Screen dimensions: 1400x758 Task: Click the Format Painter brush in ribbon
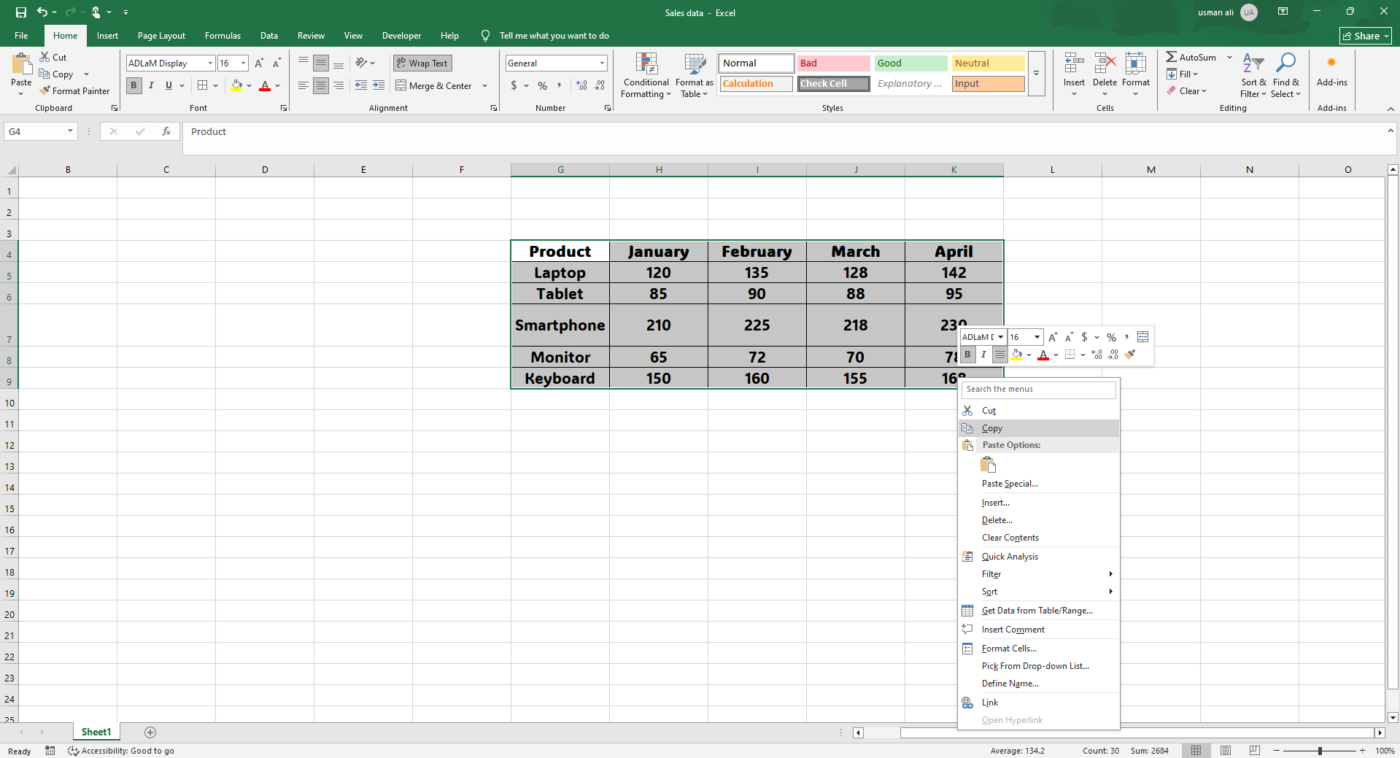[45, 90]
